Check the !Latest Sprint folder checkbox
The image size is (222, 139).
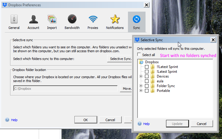point(147,71)
